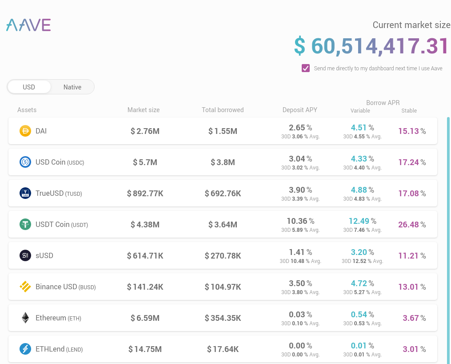
Task: Click the TrueUSD icon
Action: pos(25,193)
